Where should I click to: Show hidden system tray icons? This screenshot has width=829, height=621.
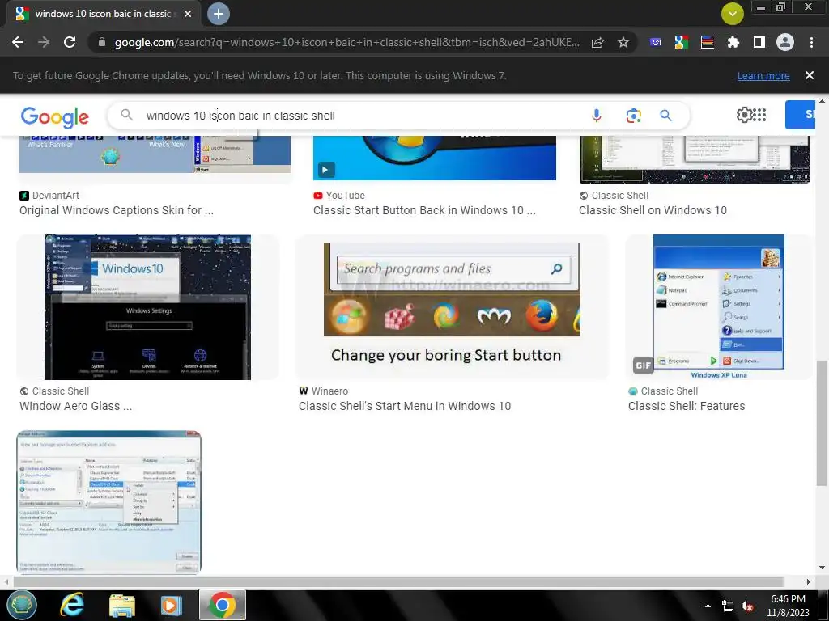[708, 606]
